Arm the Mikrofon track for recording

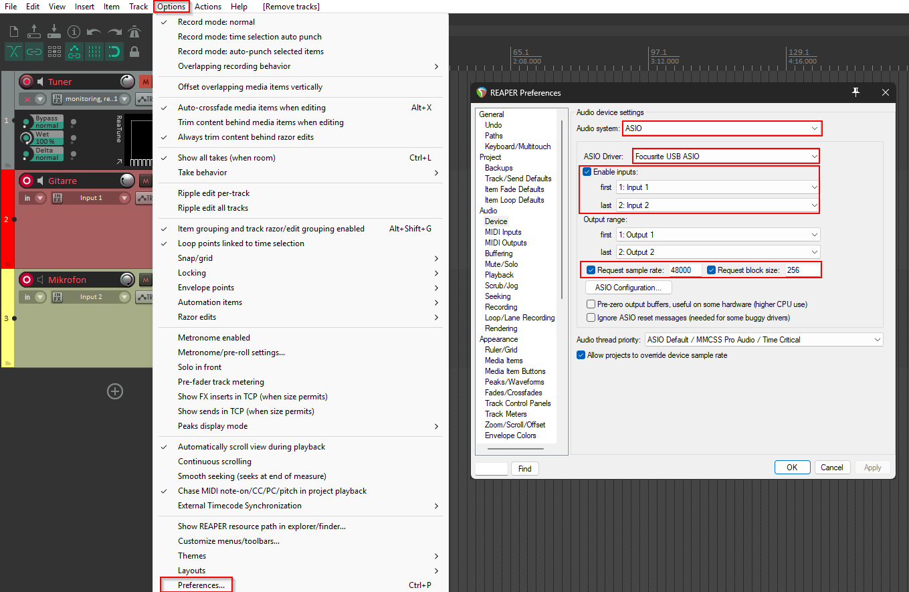[x=27, y=280]
